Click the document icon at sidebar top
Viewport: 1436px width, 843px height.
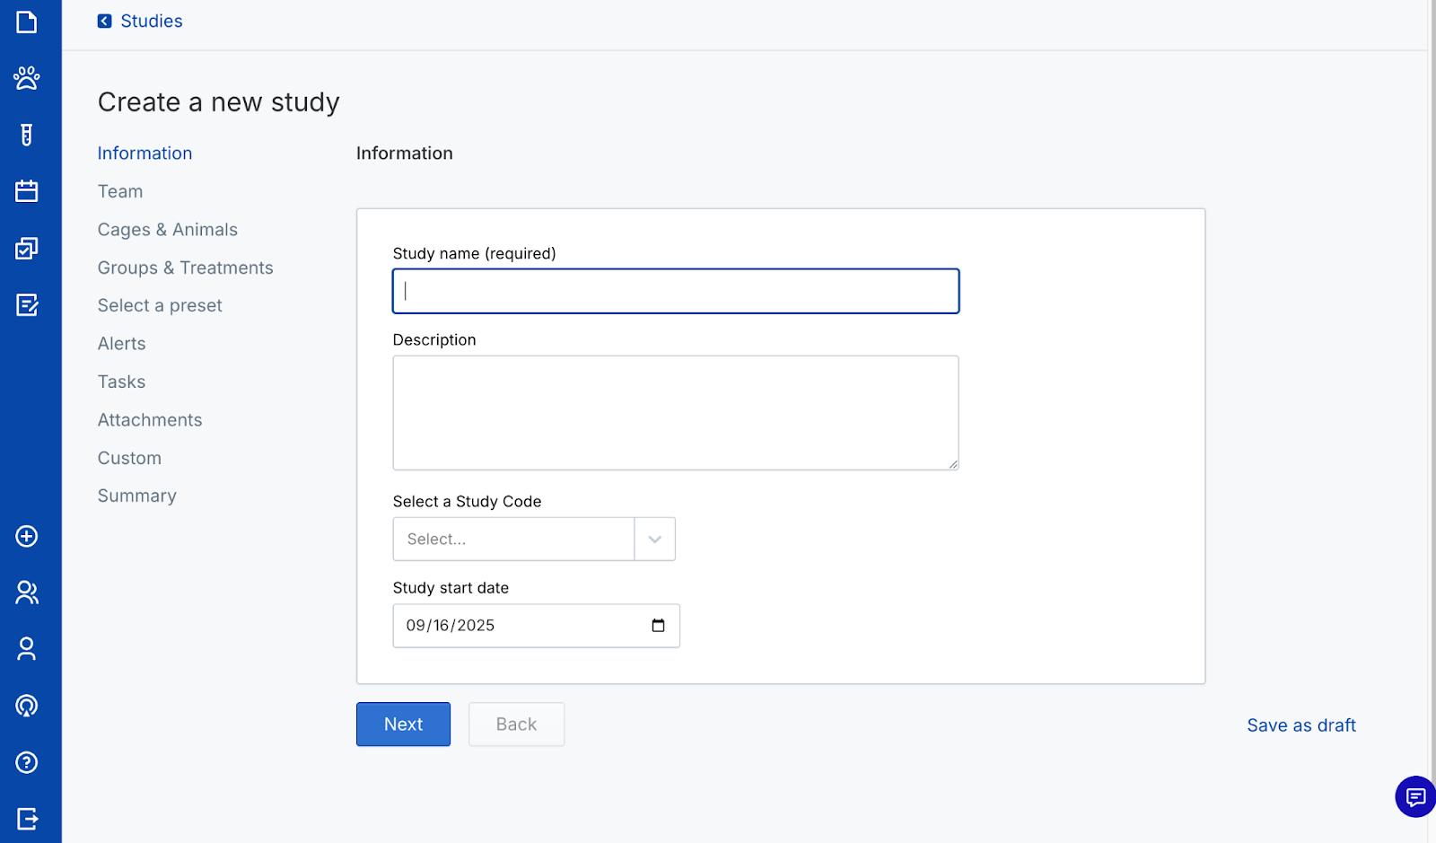pyautogui.click(x=27, y=22)
